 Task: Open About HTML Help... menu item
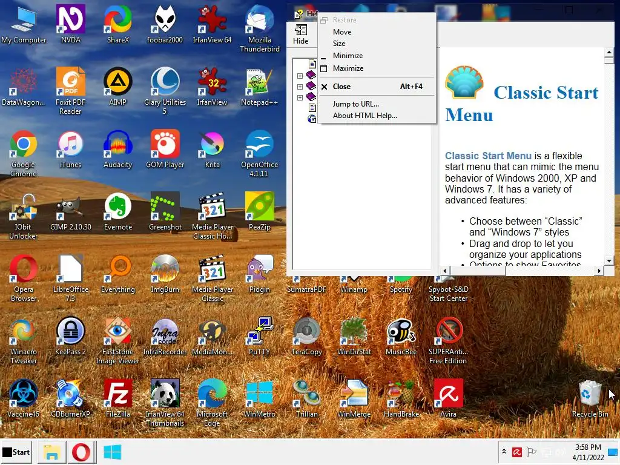[377, 116]
